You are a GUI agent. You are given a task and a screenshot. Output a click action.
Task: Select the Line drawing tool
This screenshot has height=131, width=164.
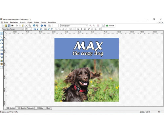[x=2, y=37]
